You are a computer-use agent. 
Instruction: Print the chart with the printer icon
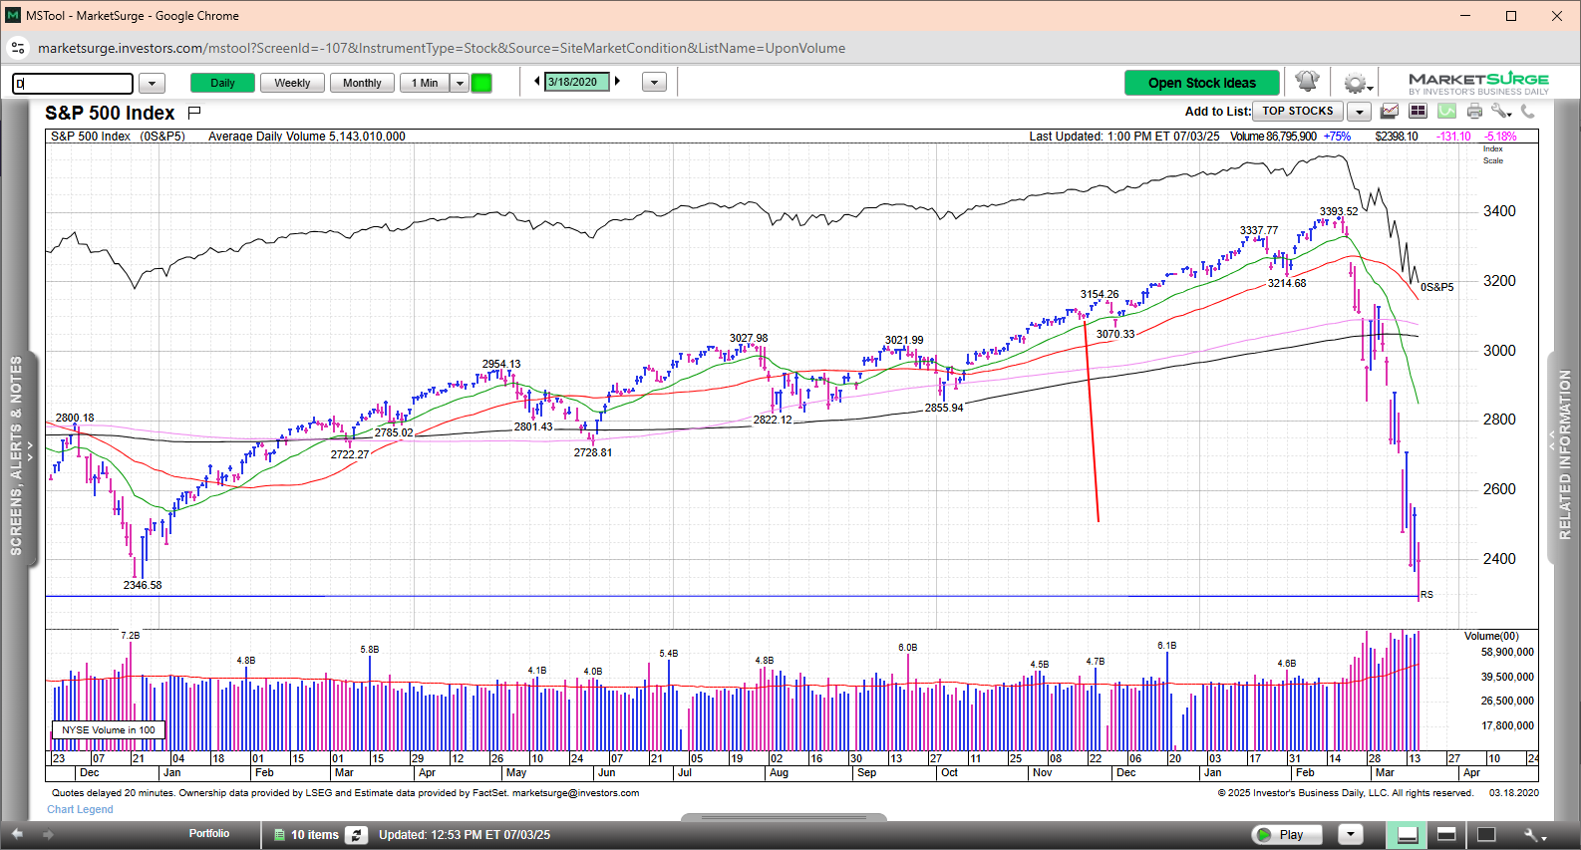click(1474, 112)
